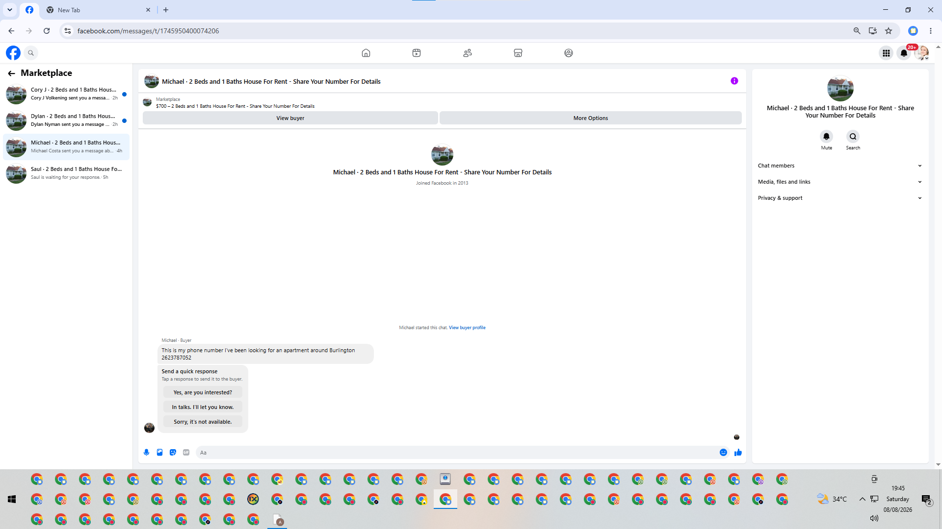
Task: Click the Facebook search magnifier icon
Action: 31,53
